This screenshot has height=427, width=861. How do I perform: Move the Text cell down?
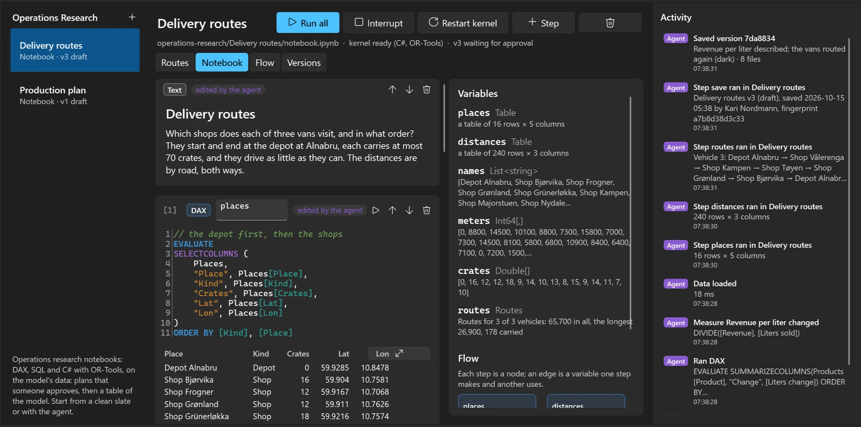click(x=409, y=90)
